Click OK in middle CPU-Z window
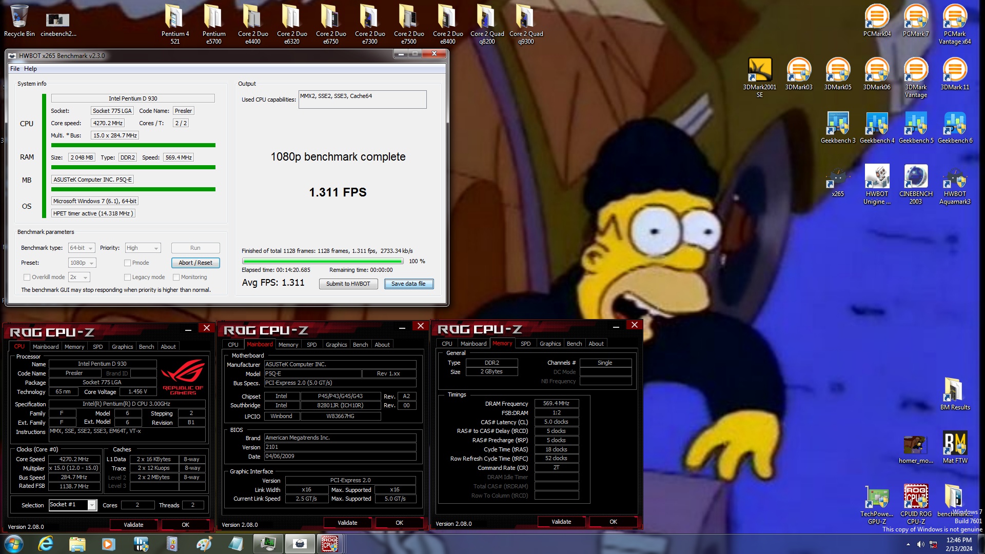The image size is (985, 554). (399, 523)
